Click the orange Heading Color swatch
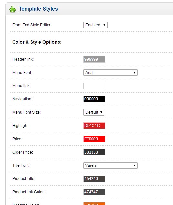The width and height of the screenshot is (173, 205). click(x=94, y=204)
